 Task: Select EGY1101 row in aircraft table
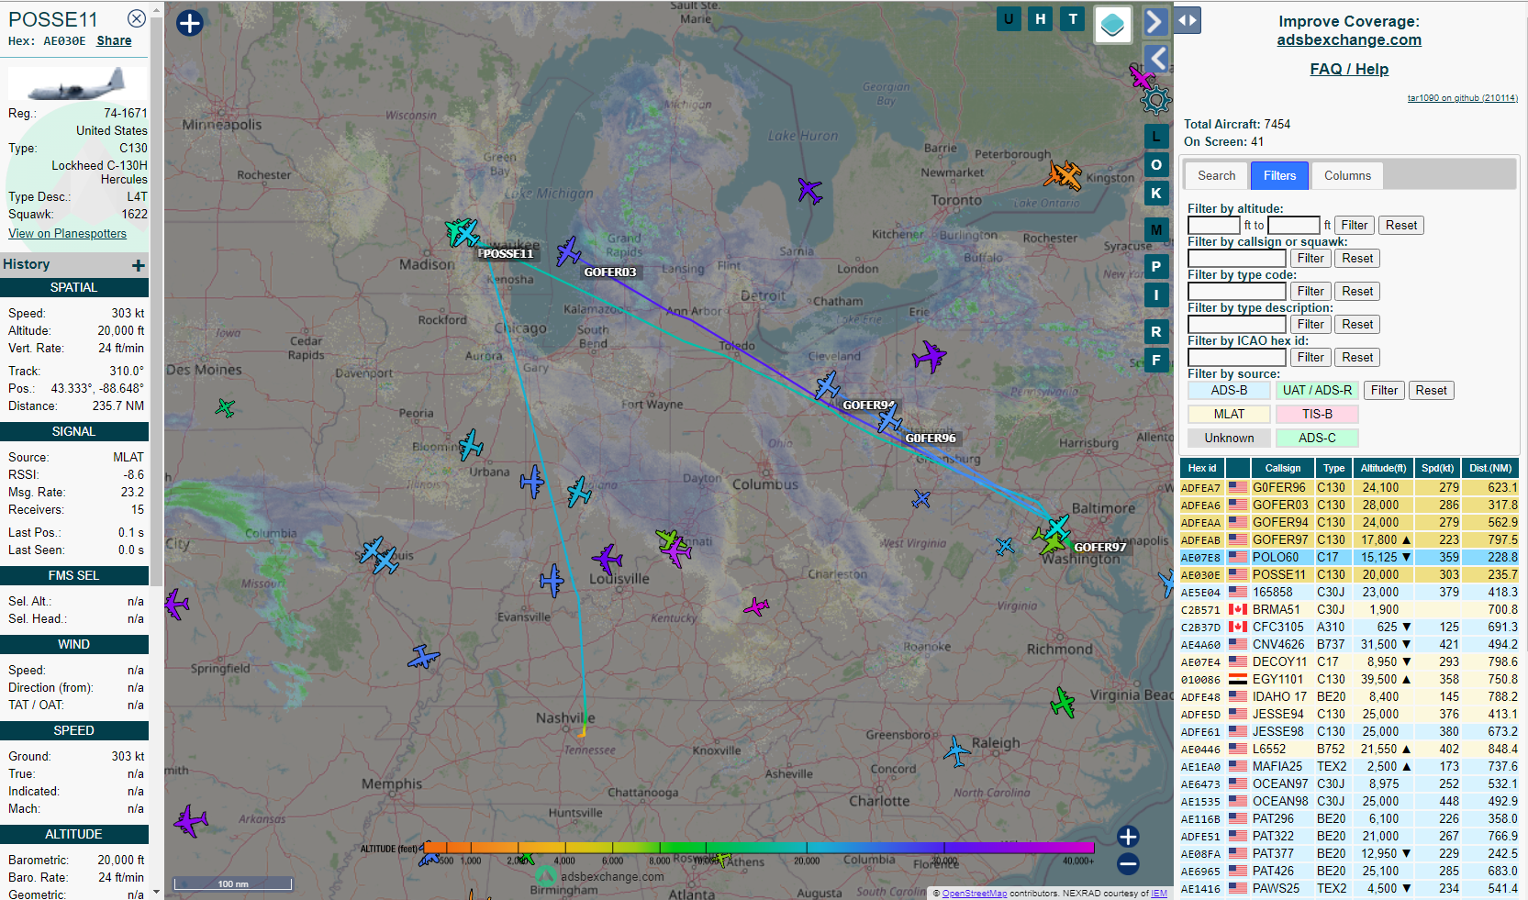click(x=1349, y=679)
